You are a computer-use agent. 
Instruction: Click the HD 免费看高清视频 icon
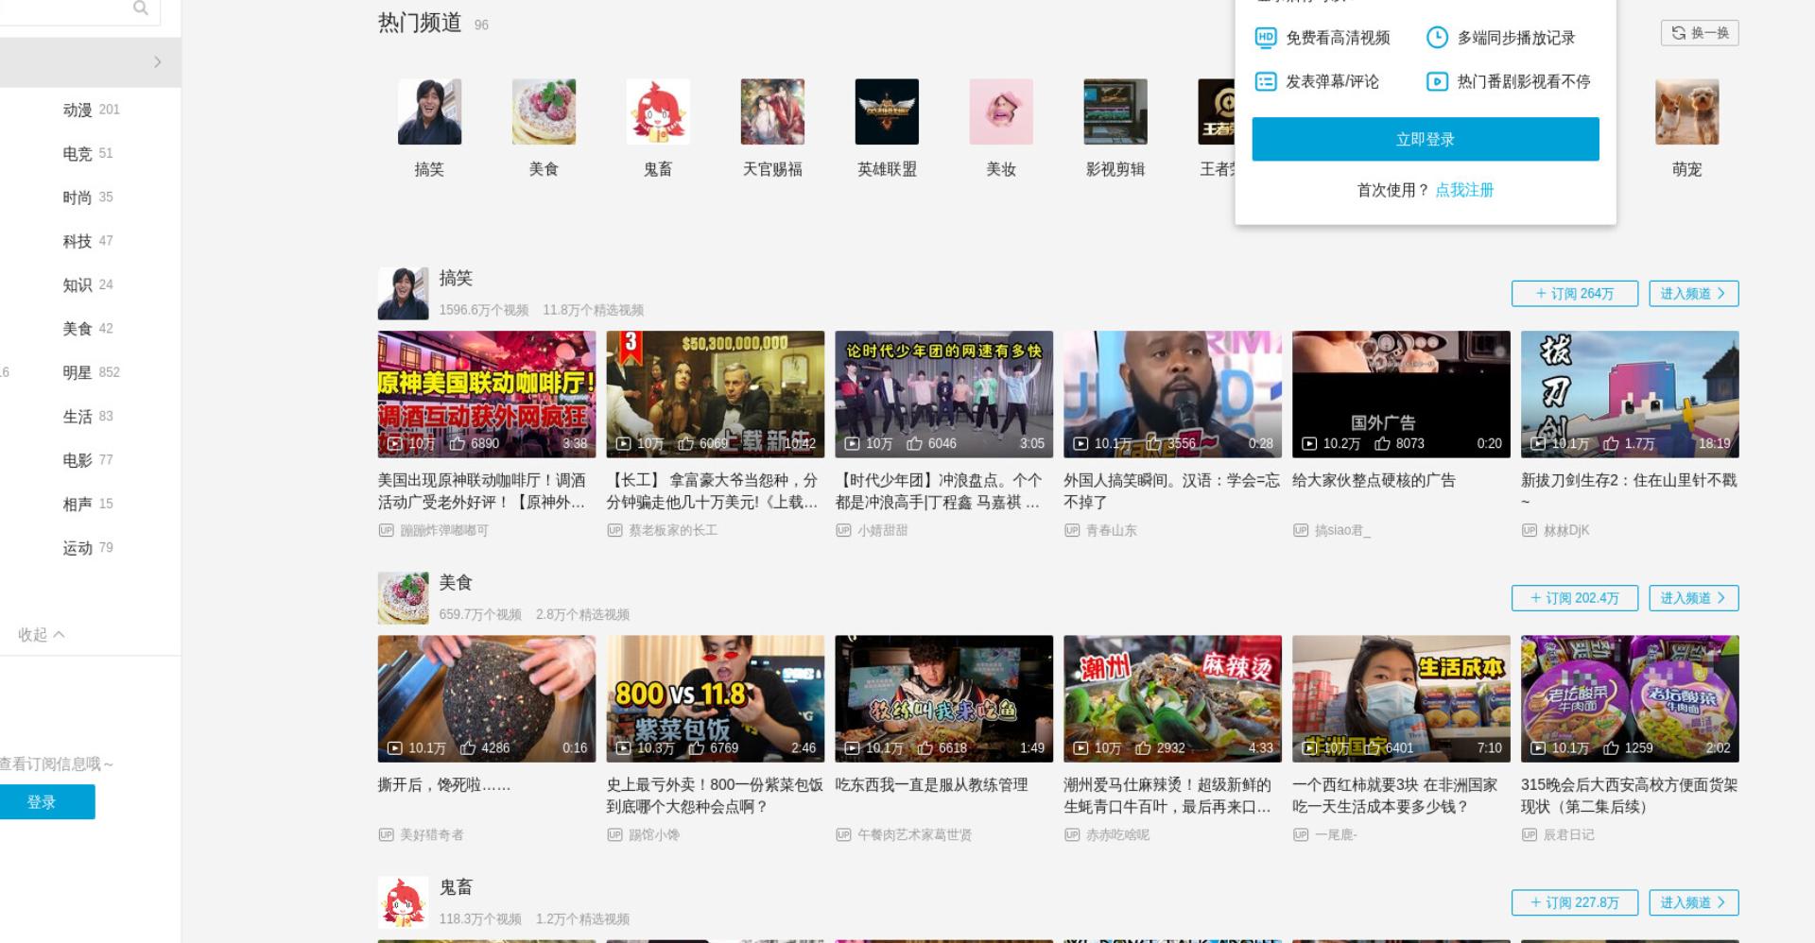click(x=1266, y=38)
